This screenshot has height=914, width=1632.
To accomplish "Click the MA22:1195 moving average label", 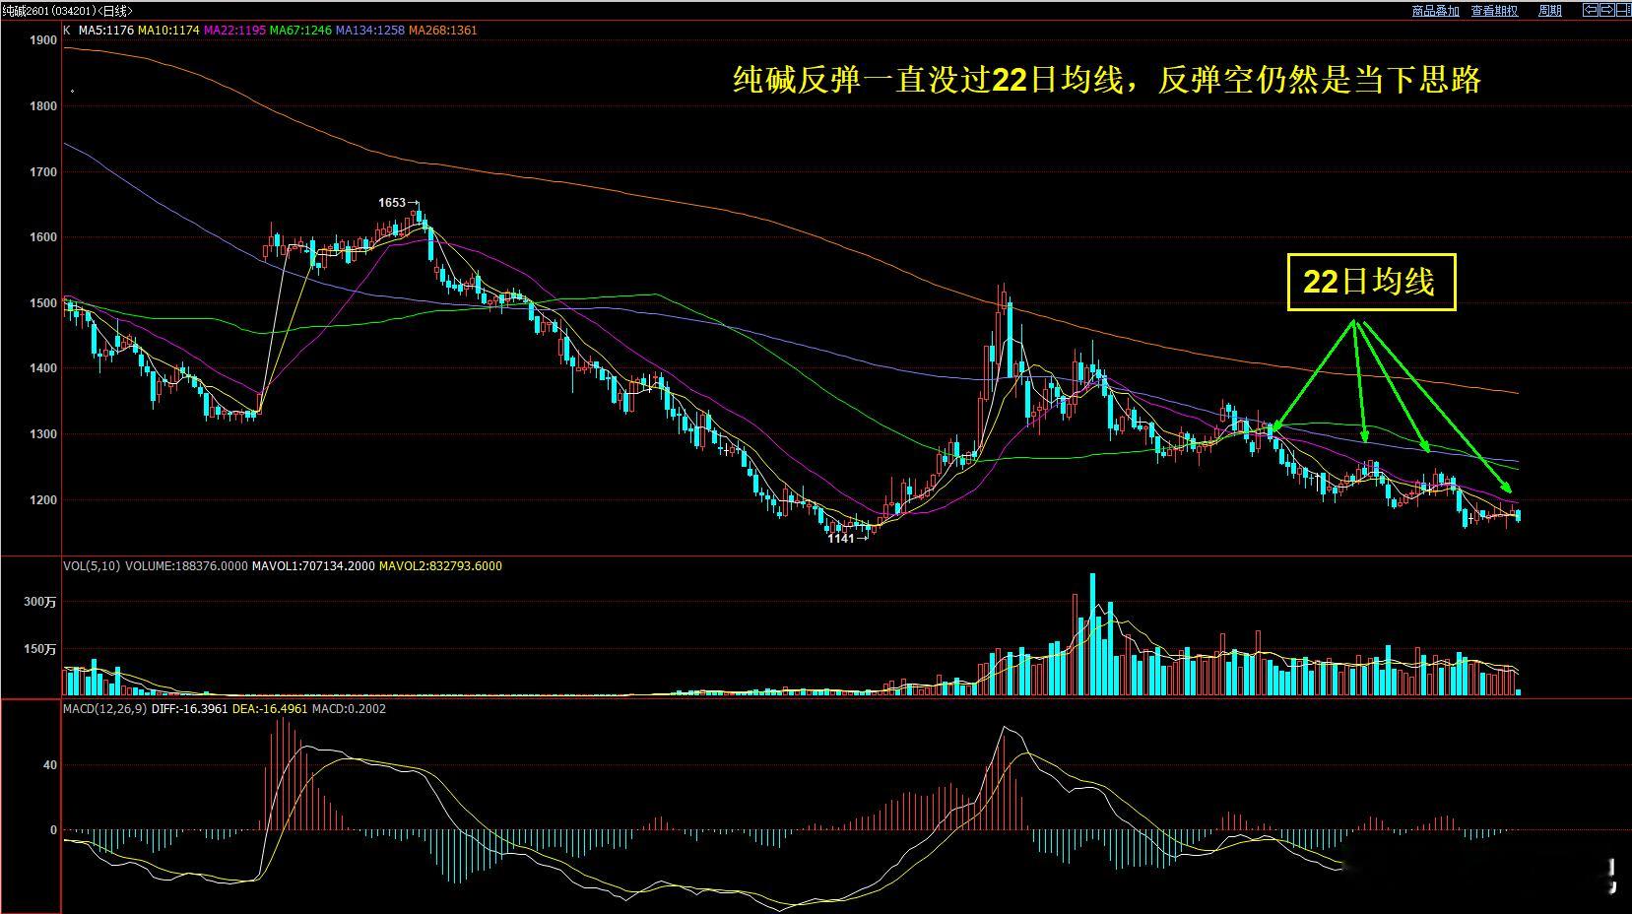I will [x=233, y=30].
